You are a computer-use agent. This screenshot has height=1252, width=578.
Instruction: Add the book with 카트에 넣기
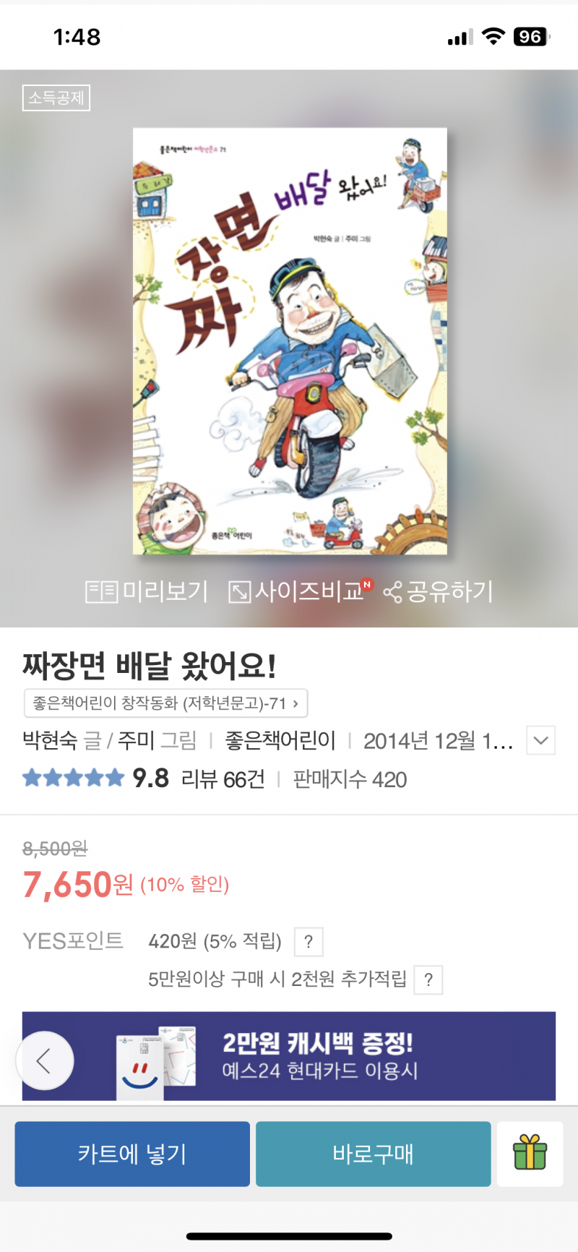pyautogui.click(x=132, y=1154)
